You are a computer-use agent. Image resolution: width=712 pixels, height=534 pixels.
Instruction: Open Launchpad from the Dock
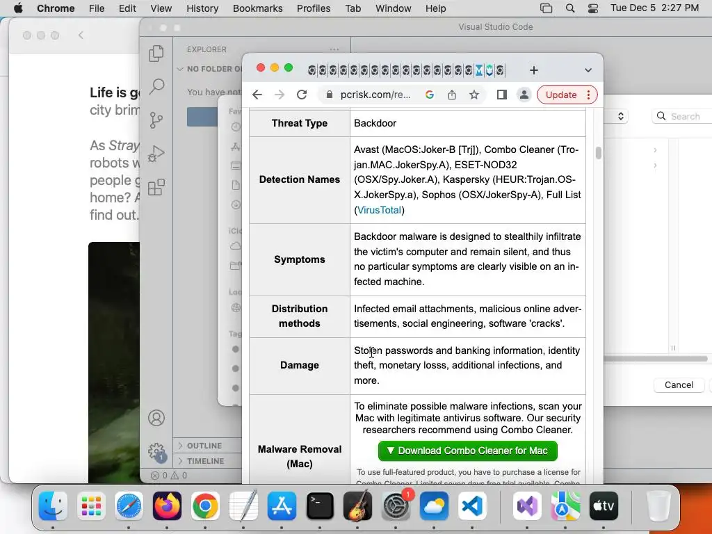[91, 505]
